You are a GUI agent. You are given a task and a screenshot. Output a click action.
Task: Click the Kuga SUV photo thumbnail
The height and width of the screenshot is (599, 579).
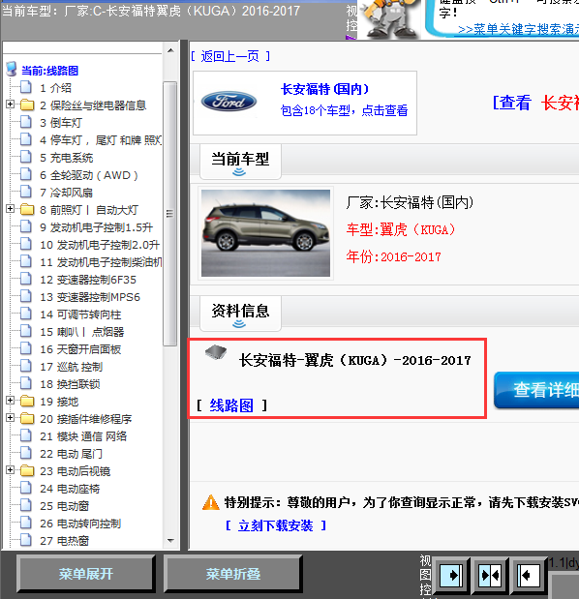click(265, 233)
